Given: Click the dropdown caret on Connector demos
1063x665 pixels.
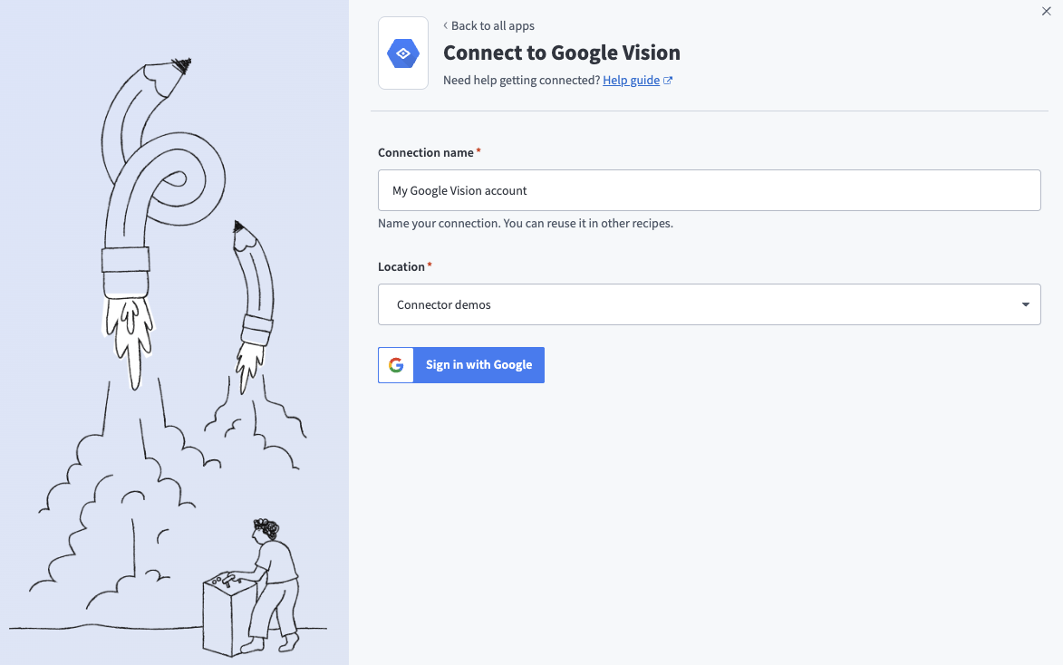Looking at the screenshot, I should (1027, 304).
